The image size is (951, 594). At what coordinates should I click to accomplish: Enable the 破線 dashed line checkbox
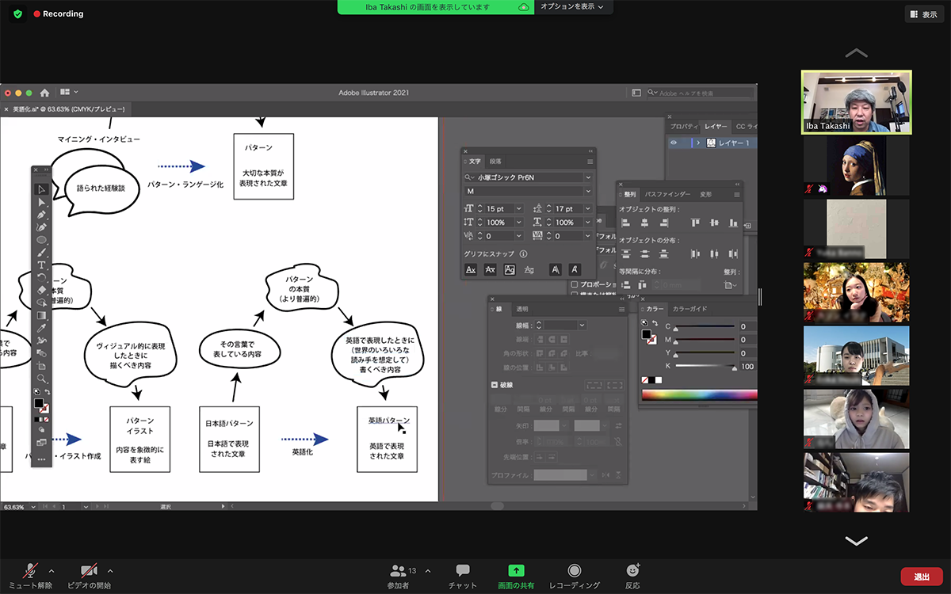pyautogui.click(x=495, y=386)
